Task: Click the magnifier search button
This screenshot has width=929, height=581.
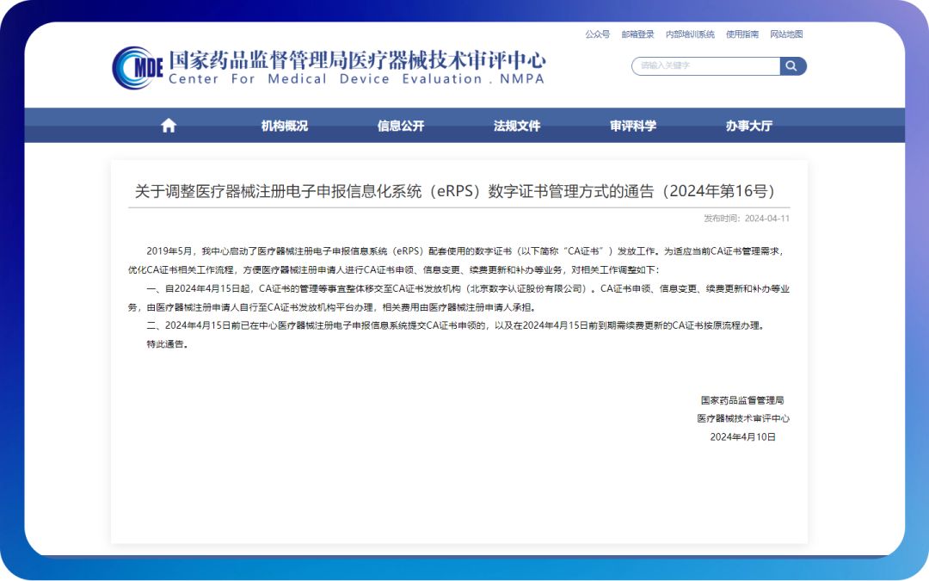Action: [x=793, y=65]
